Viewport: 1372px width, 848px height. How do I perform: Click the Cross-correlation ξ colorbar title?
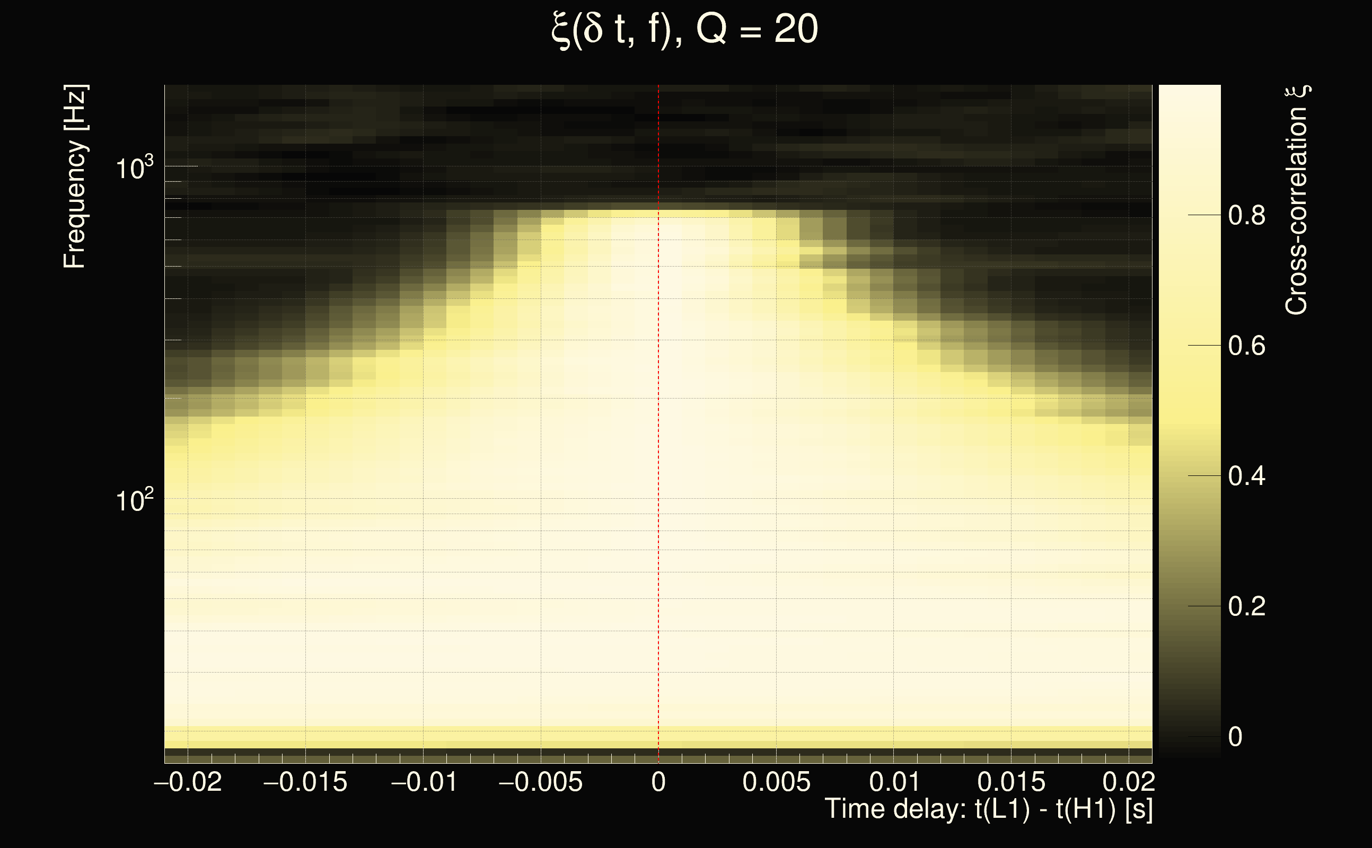(x=1297, y=200)
